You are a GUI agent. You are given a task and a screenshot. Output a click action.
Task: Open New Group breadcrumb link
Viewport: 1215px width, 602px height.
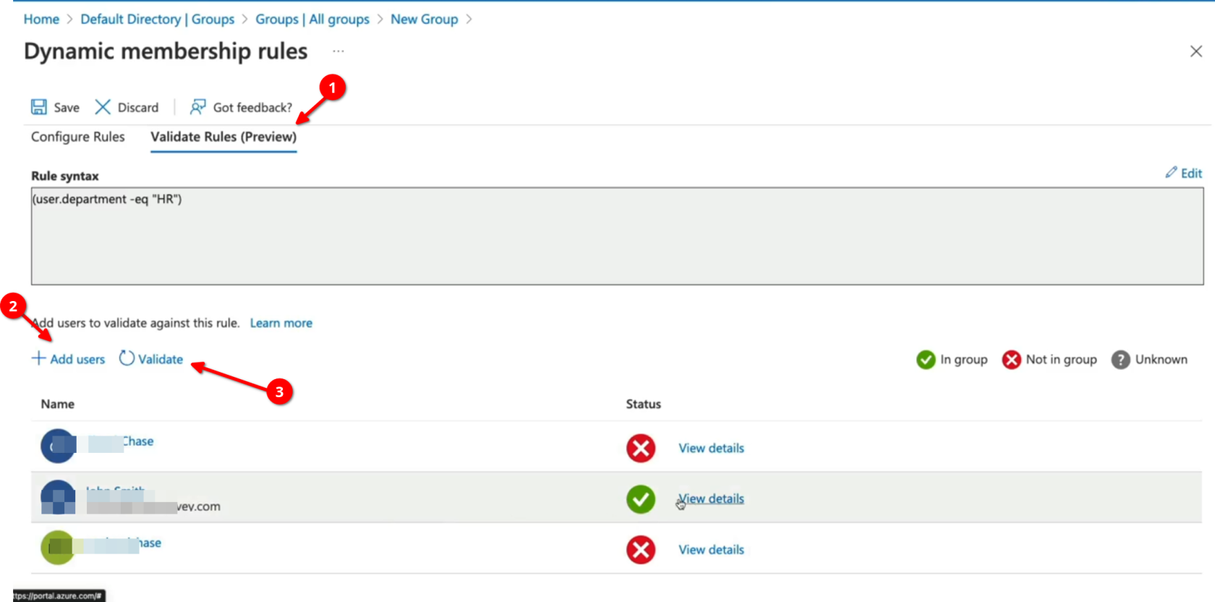pyautogui.click(x=424, y=20)
